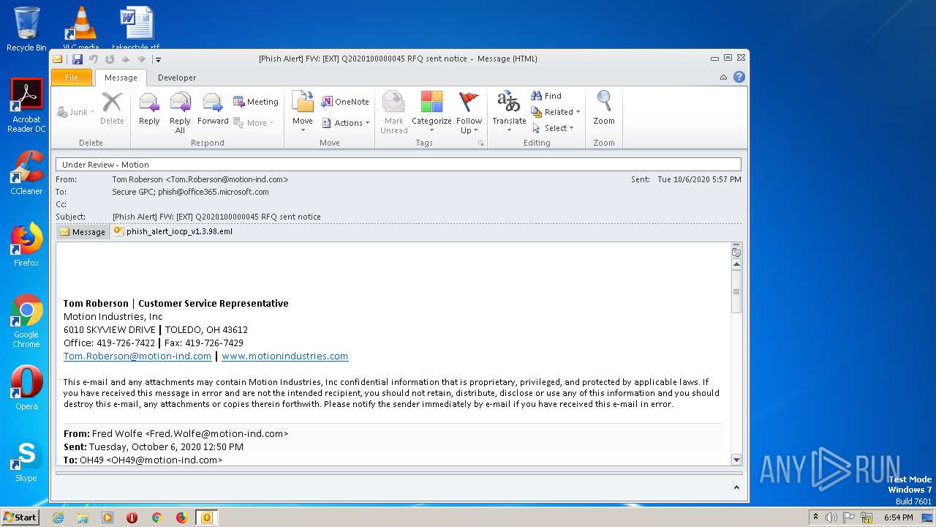Open Internet Explorer from the taskbar

[x=58, y=517]
